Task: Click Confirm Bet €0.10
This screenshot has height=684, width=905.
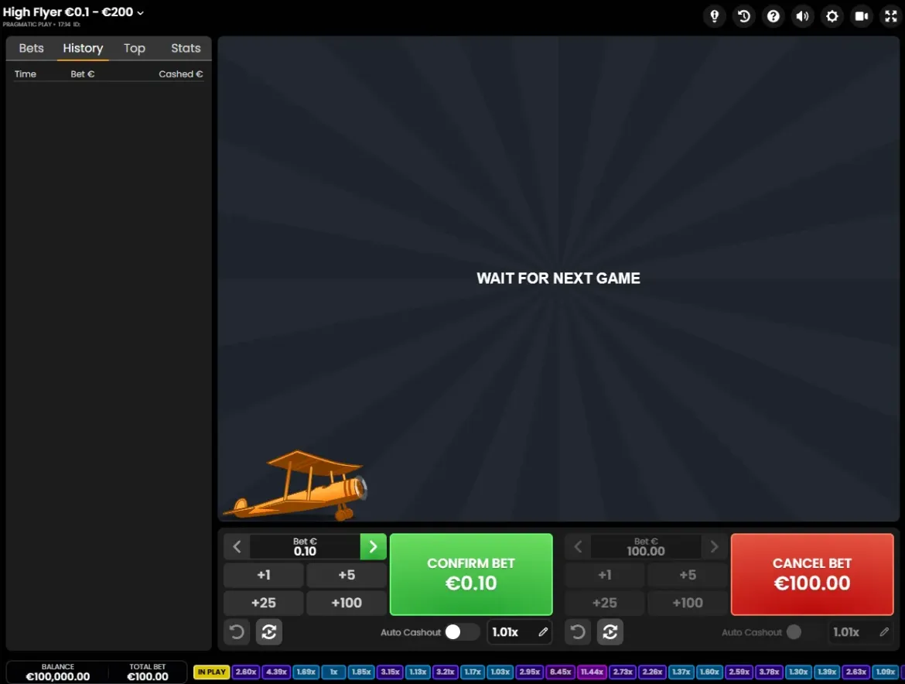Action: pyautogui.click(x=471, y=574)
